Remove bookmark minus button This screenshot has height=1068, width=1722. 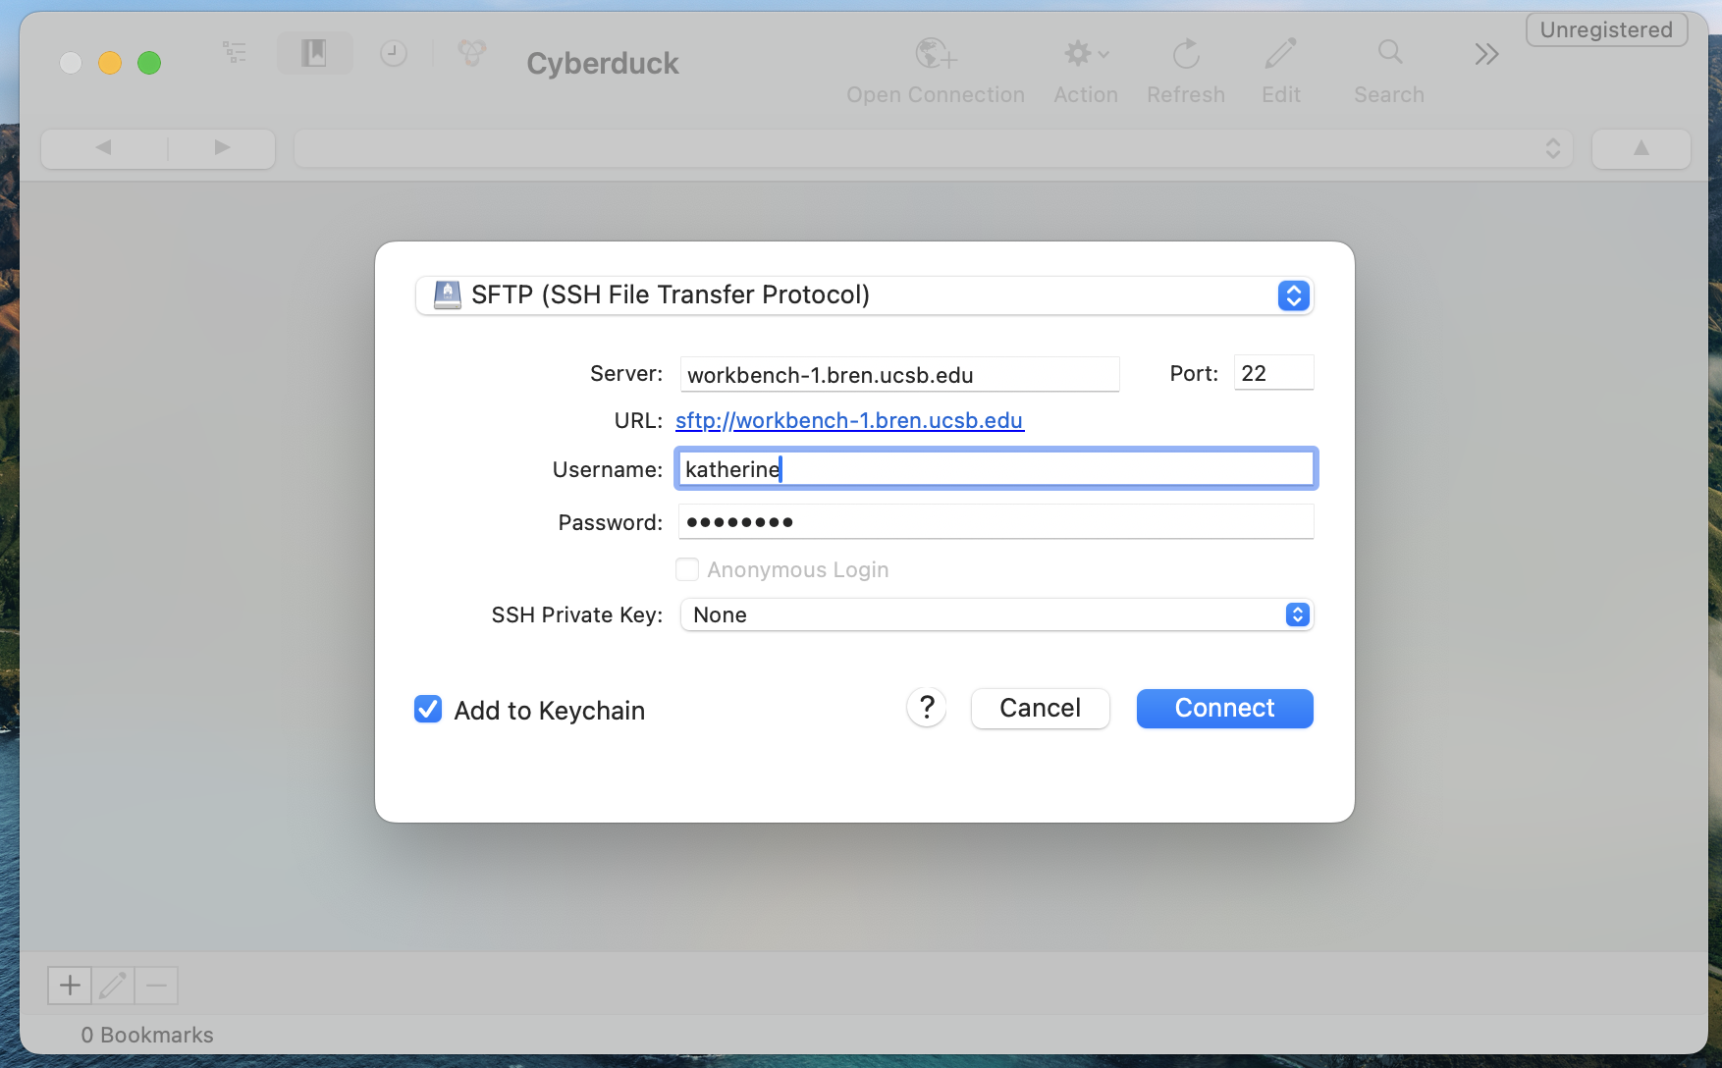click(x=156, y=985)
